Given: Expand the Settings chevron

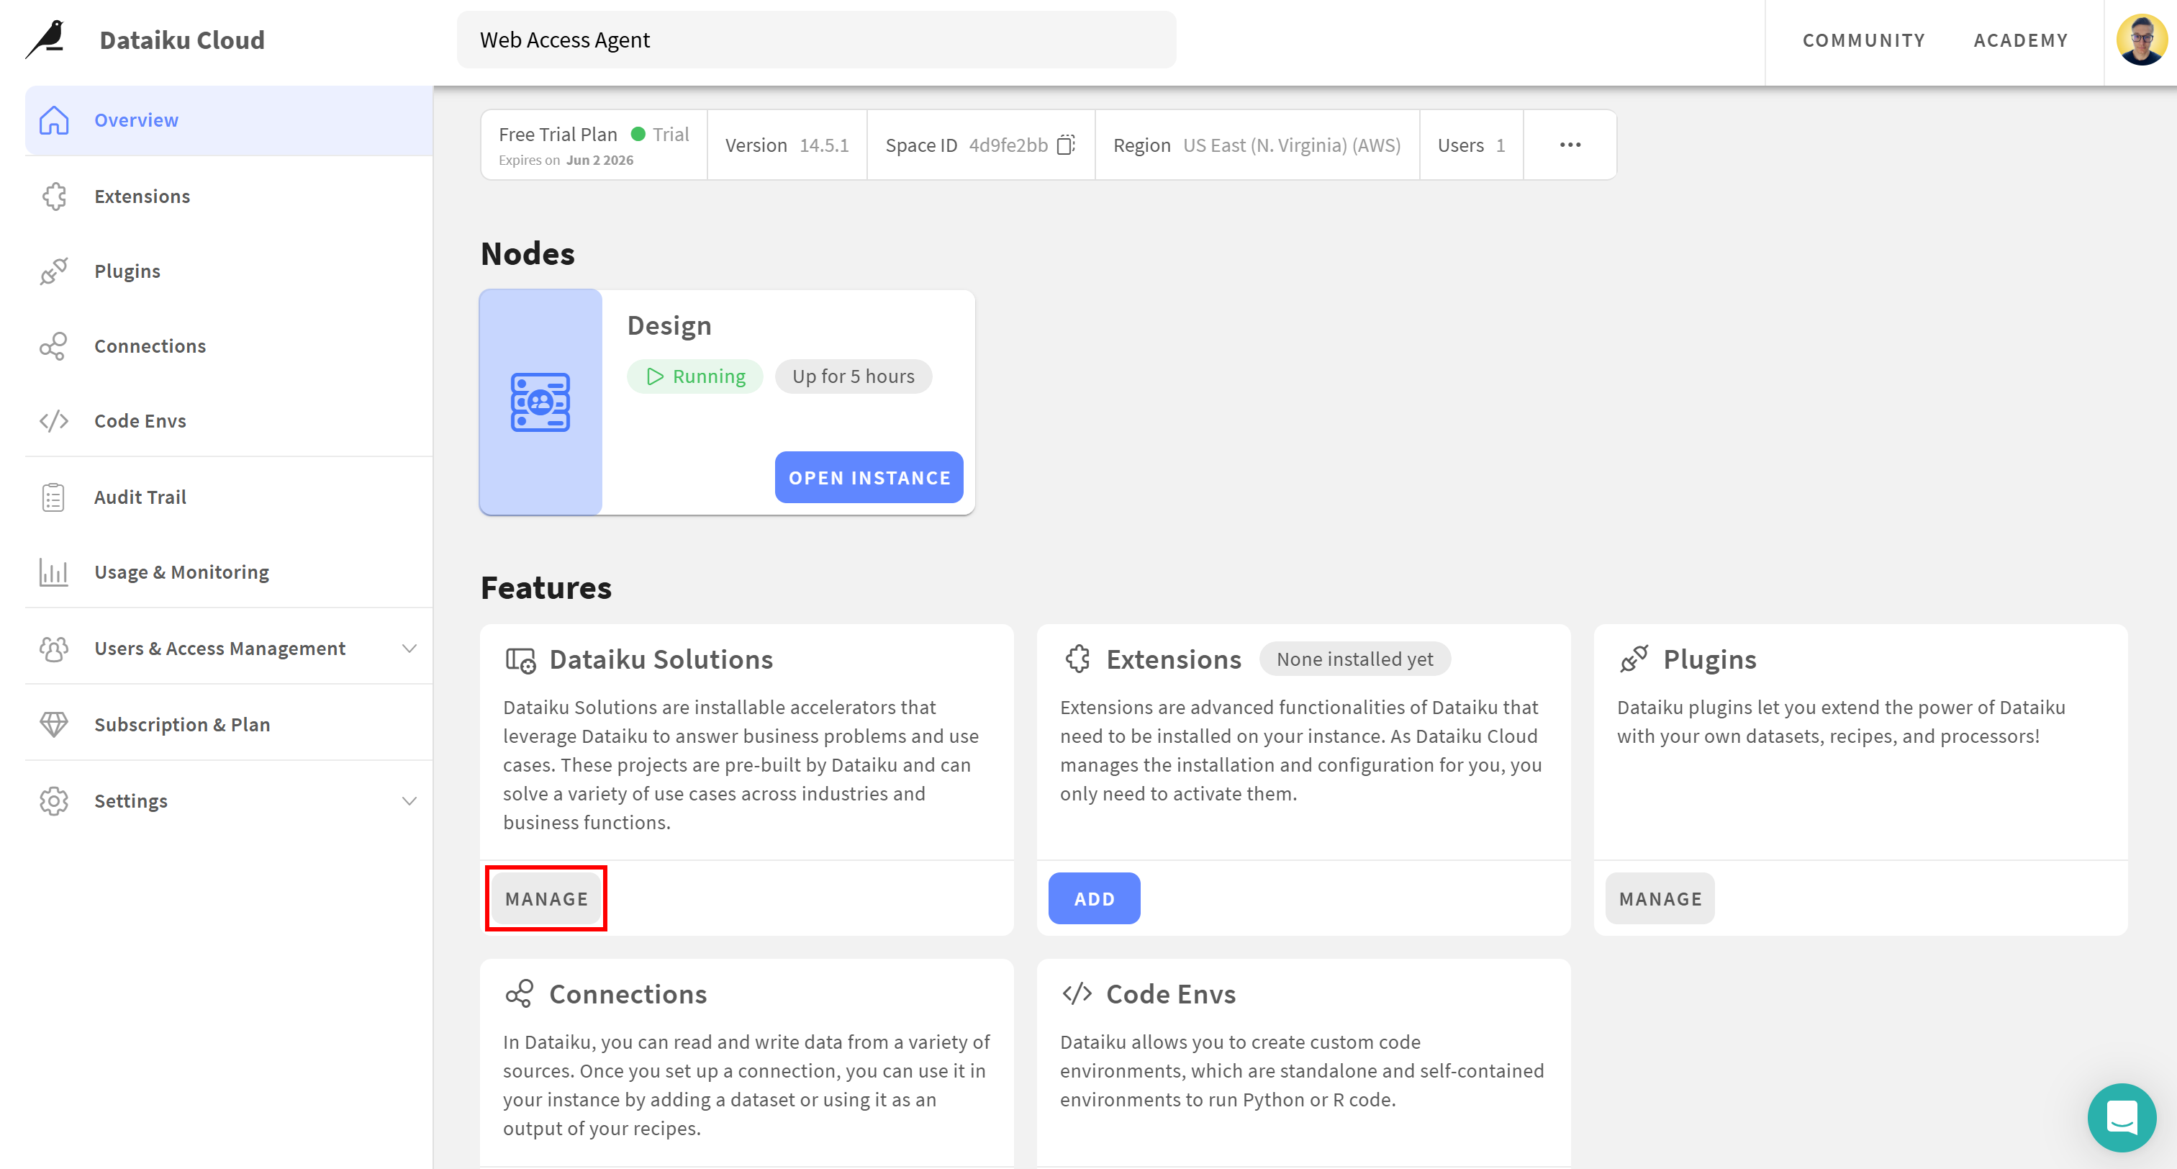Looking at the screenshot, I should click(x=410, y=800).
